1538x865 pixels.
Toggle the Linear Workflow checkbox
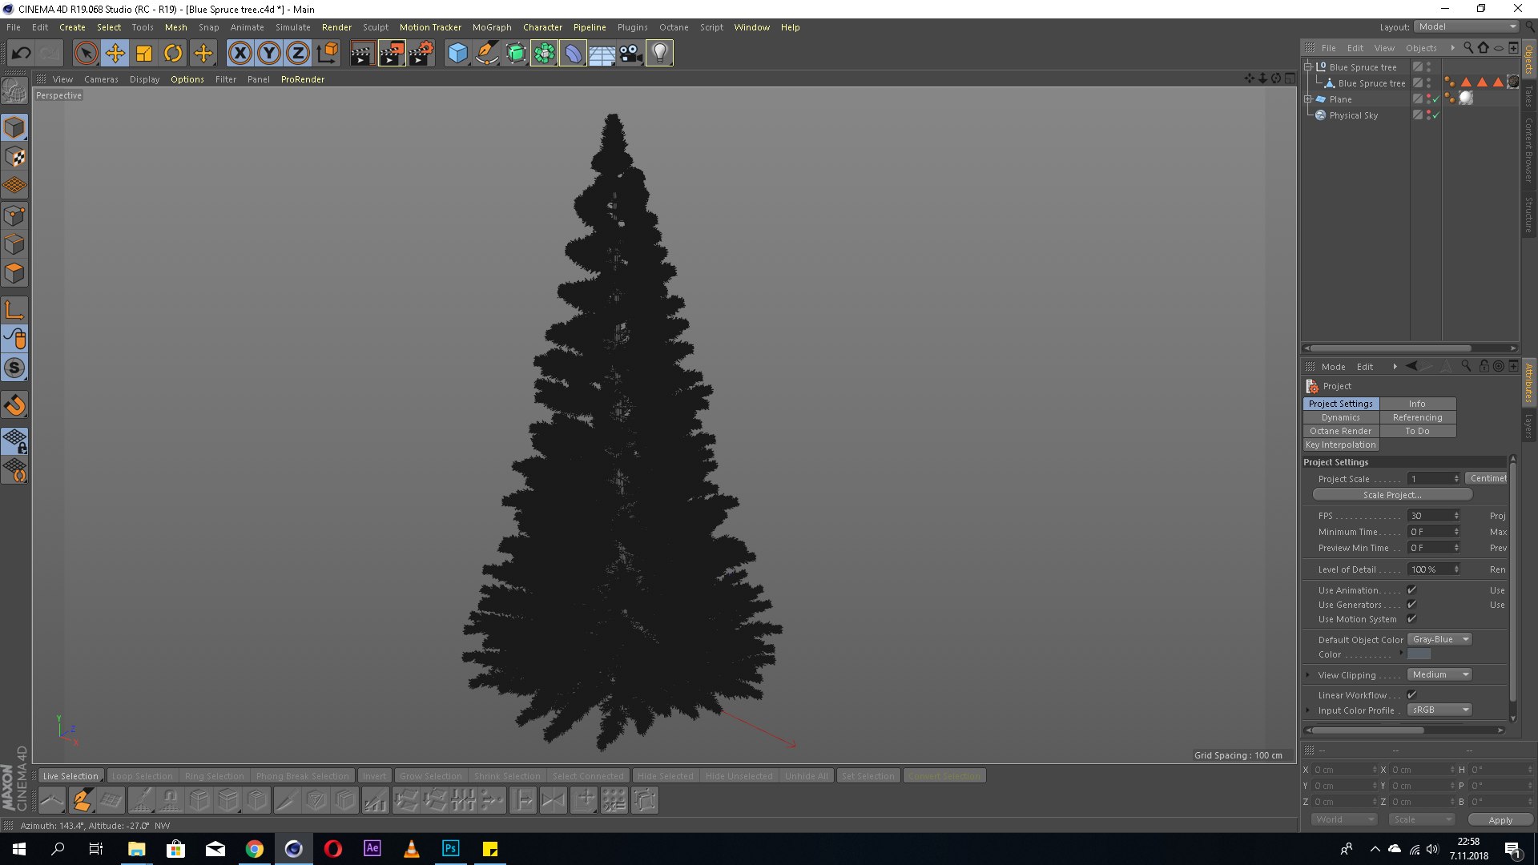tap(1412, 695)
